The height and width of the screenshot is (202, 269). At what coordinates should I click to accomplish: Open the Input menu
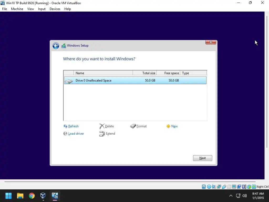point(42,9)
